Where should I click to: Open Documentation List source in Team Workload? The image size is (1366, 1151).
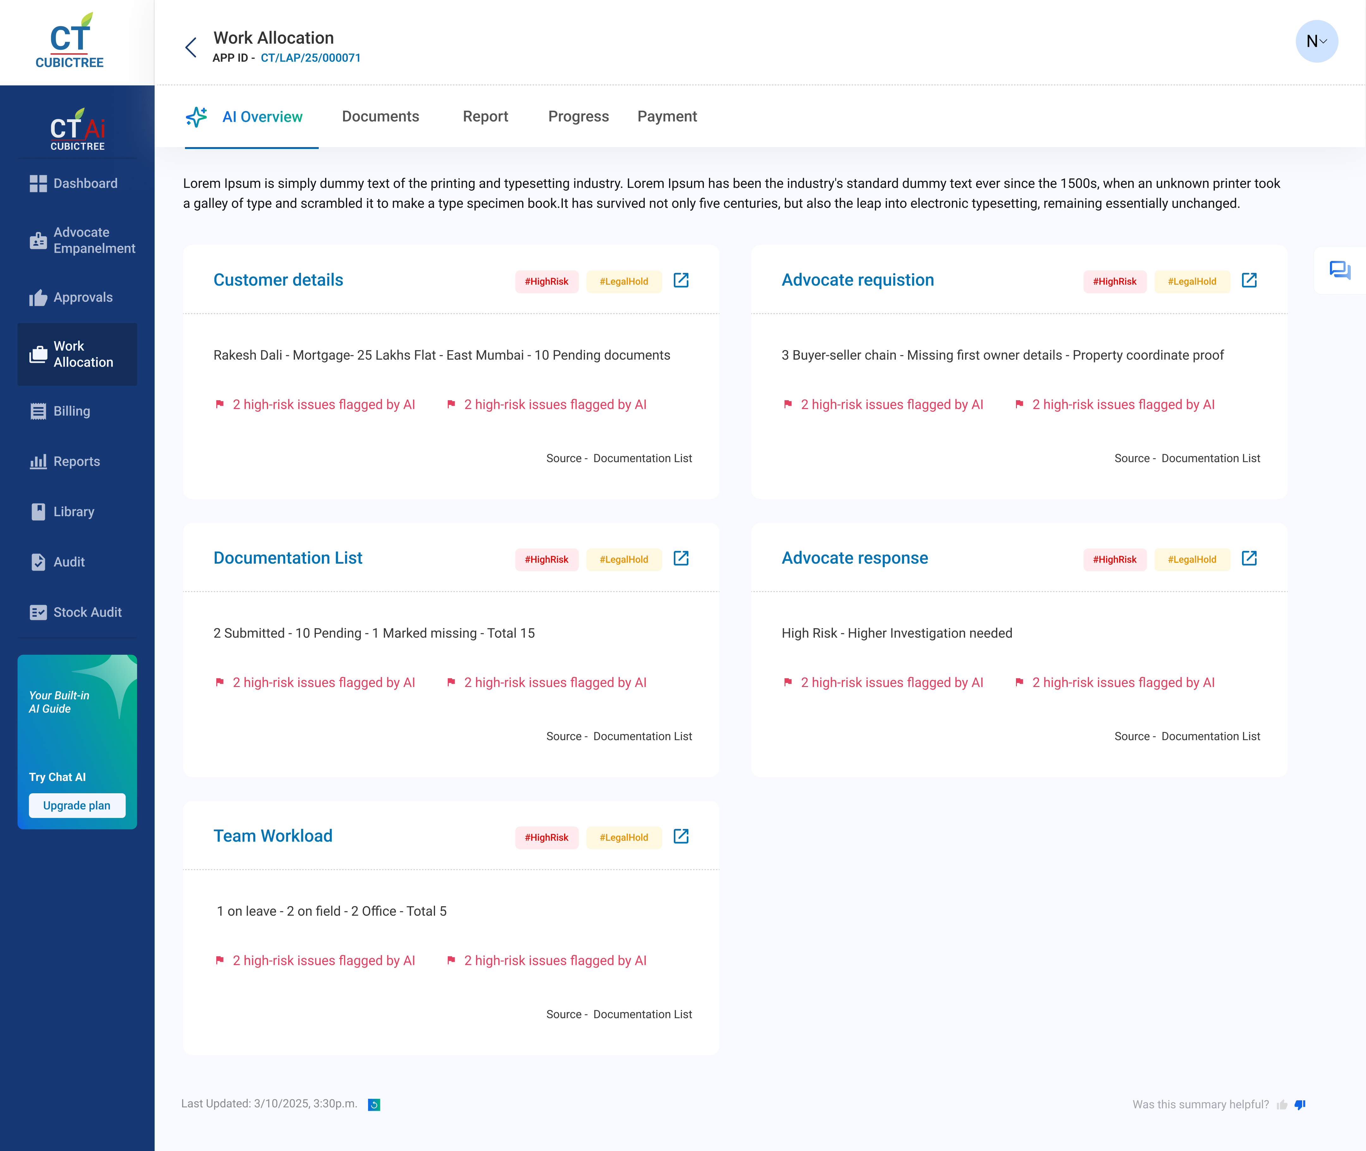(x=643, y=1014)
